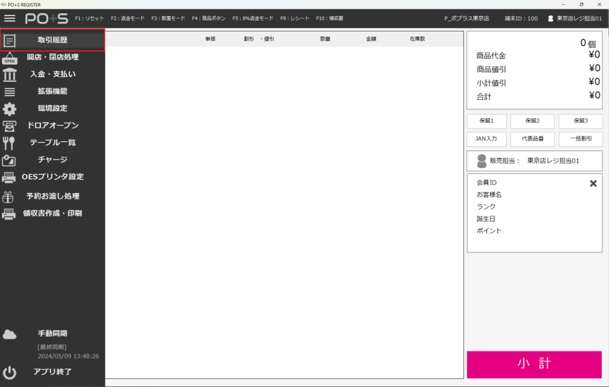Image resolution: width=609 pixels, height=387 pixels.
Task: Click the 取引履歴 receipt icon
Action: pos(10,40)
